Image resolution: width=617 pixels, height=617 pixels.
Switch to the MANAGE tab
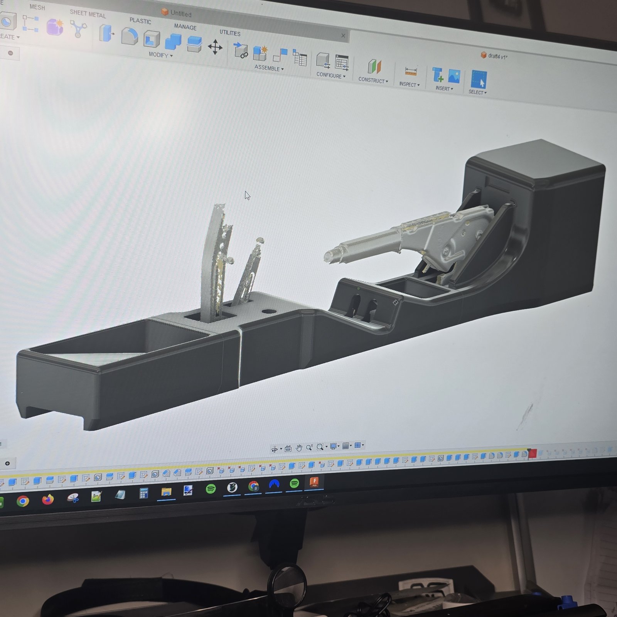tap(185, 27)
